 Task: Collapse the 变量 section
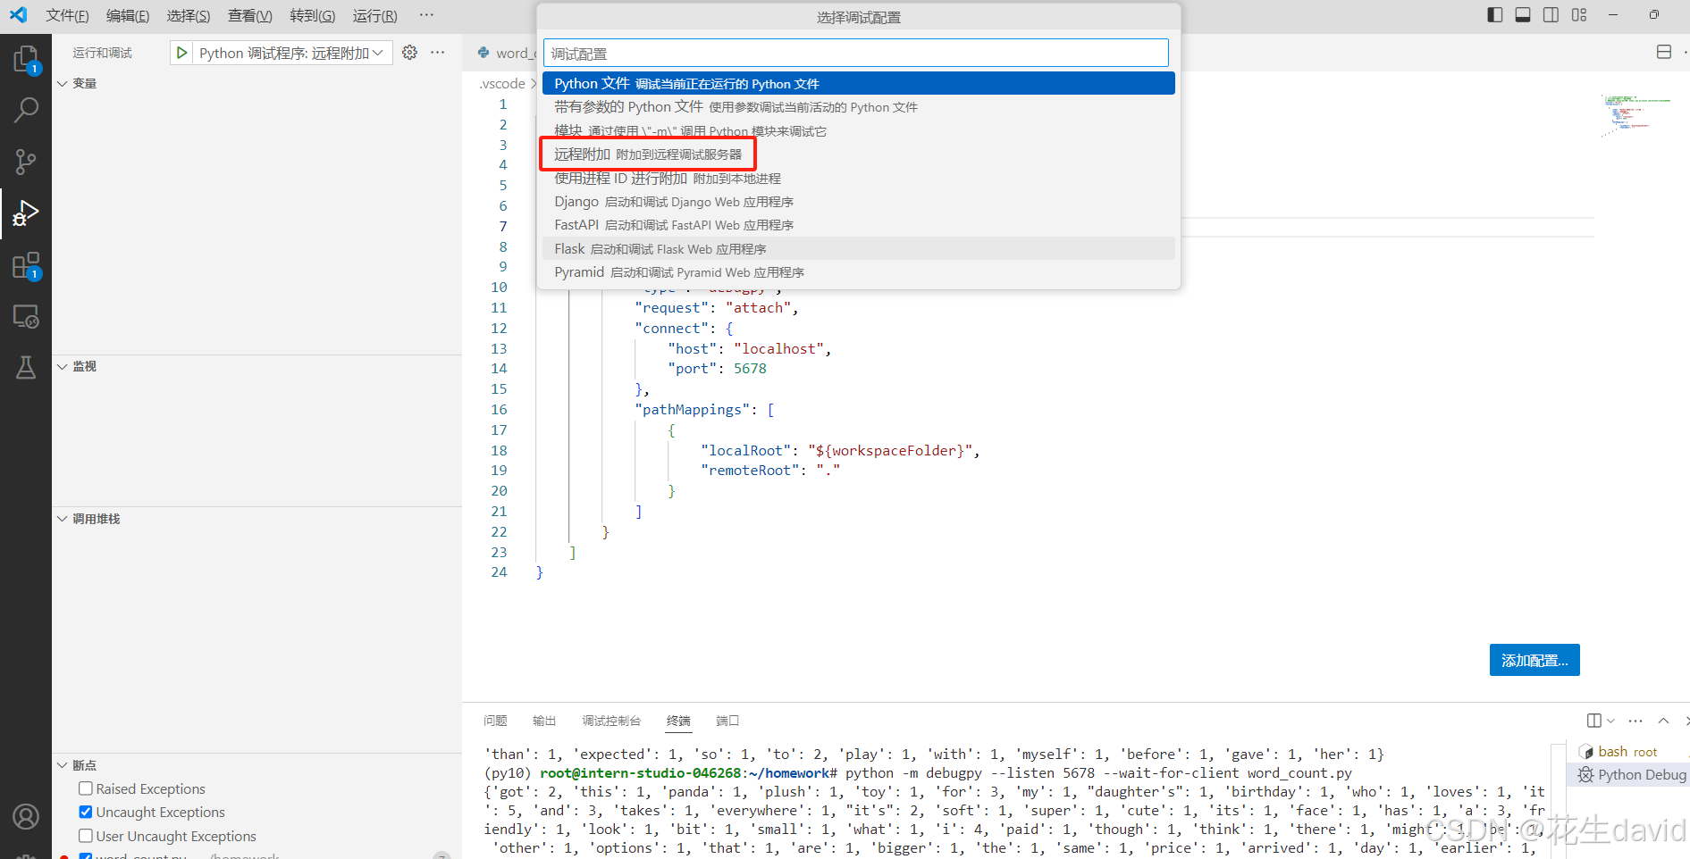click(63, 83)
